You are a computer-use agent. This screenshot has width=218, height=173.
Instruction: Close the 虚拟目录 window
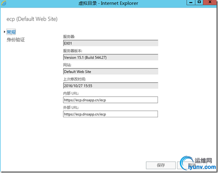[x=210, y=3]
